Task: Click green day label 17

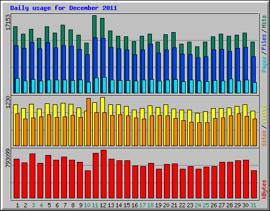Action: pyautogui.click(x=142, y=205)
